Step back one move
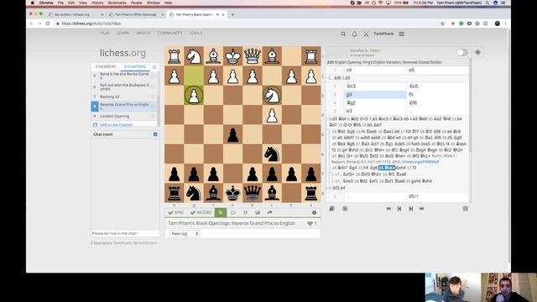 click(399, 209)
